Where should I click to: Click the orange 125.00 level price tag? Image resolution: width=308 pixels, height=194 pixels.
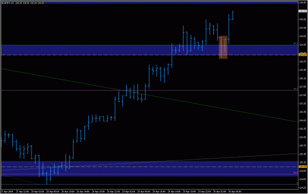303,167
